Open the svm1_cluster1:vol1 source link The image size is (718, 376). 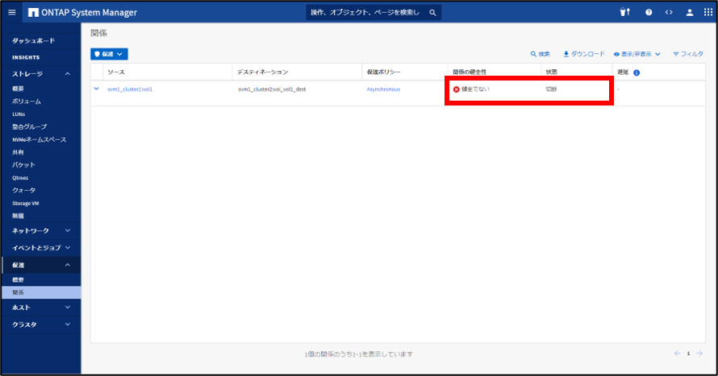click(130, 89)
